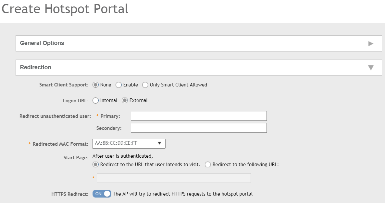Click the Start Page URL text field

tap(174, 178)
